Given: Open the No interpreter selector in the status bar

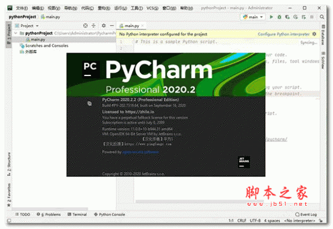Looking at the screenshot, I should coord(300,221).
